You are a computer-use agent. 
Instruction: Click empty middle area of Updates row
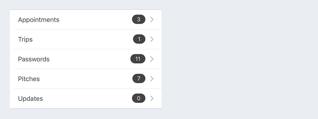click(x=87, y=98)
